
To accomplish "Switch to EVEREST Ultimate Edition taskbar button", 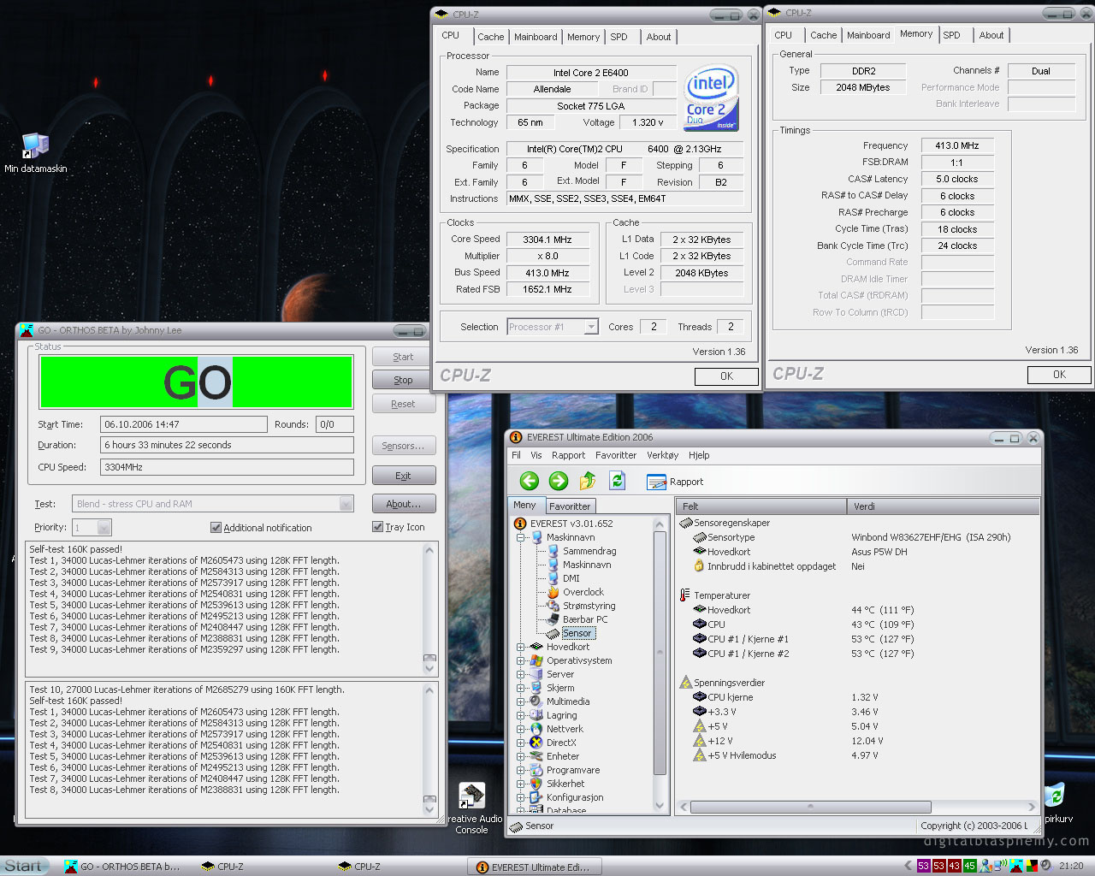I will click(534, 867).
